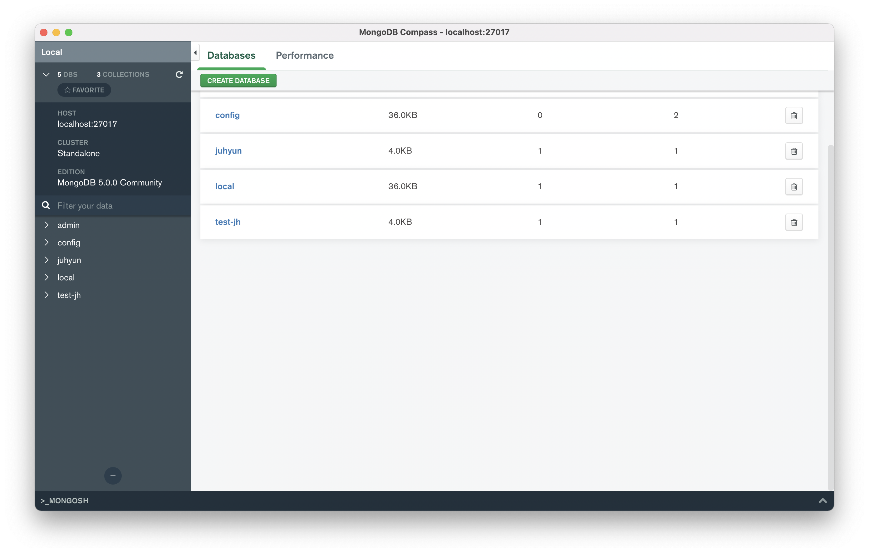Maximize window with the green button
Viewport: 869px width, 557px height.
click(69, 32)
